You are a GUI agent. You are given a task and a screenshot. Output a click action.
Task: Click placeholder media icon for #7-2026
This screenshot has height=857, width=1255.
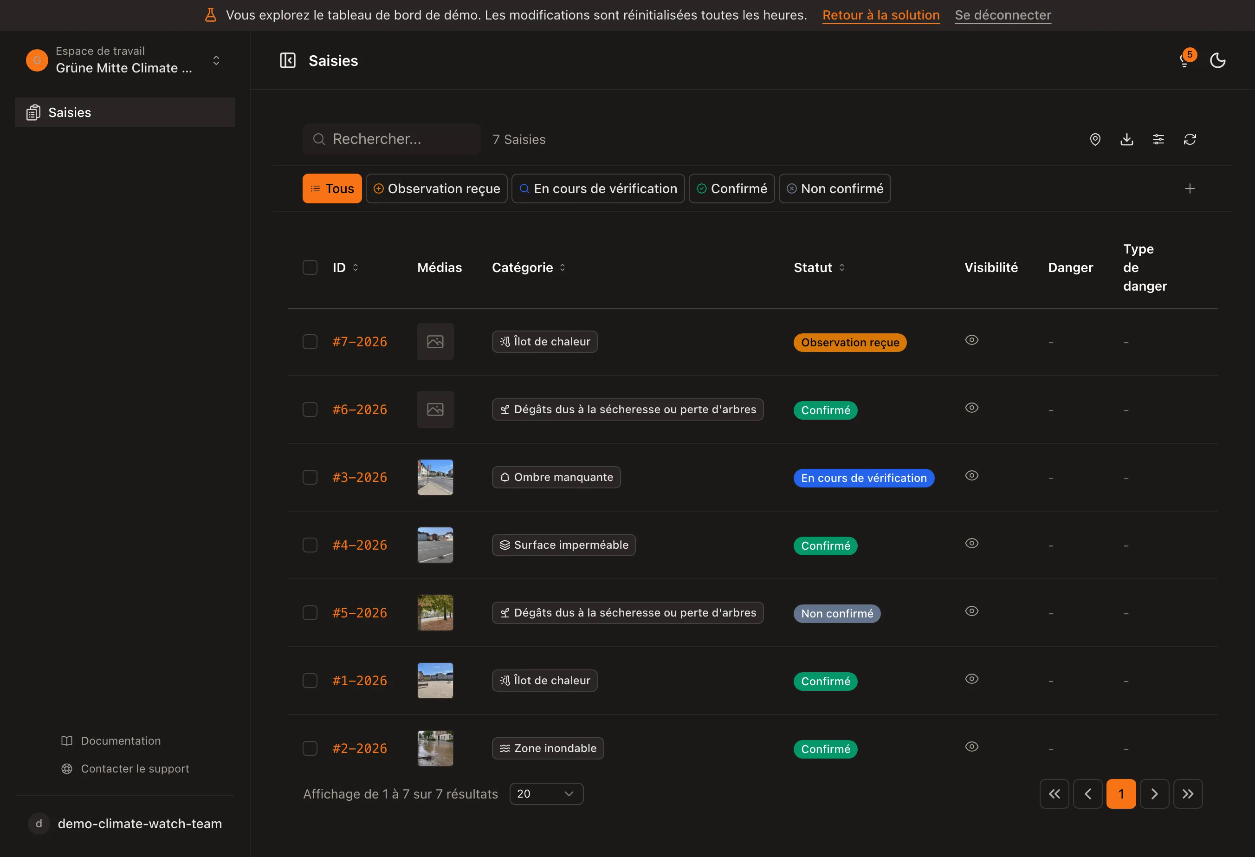tap(435, 342)
